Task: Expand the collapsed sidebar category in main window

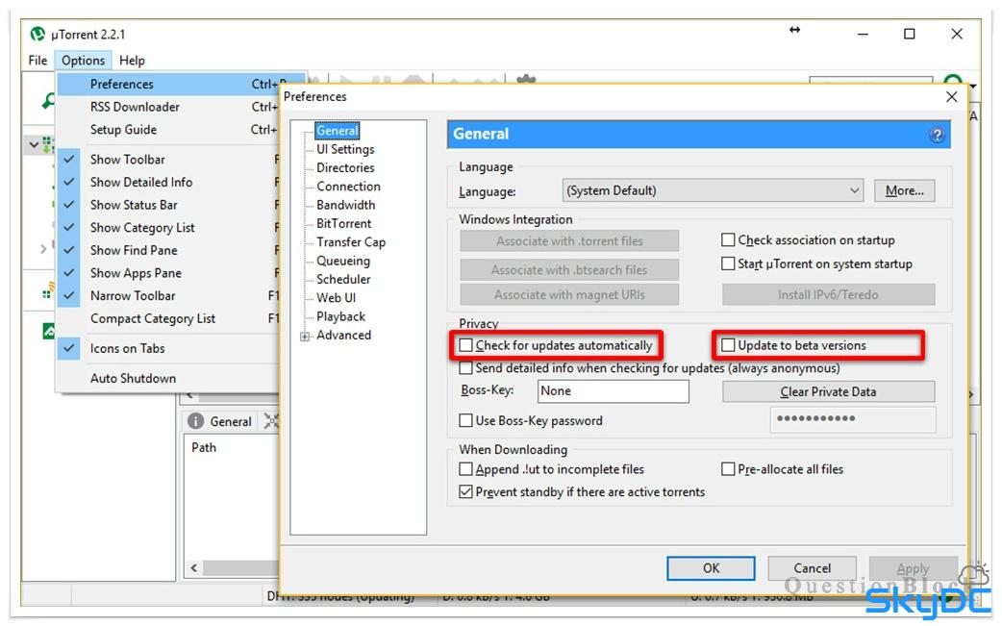Action: pos(43,249)
